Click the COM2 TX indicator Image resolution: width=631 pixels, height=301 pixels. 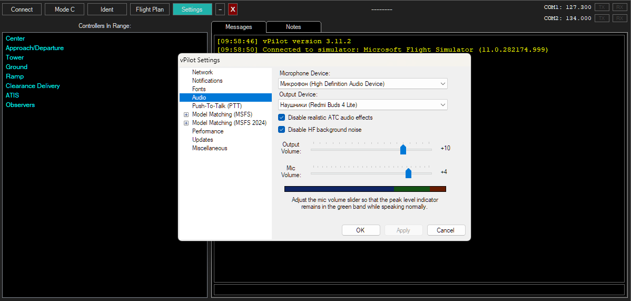[602, 18]
